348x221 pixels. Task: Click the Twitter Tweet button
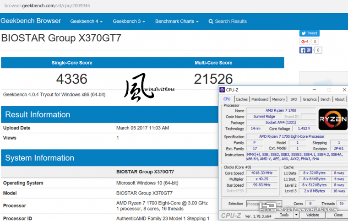point(310,33)
